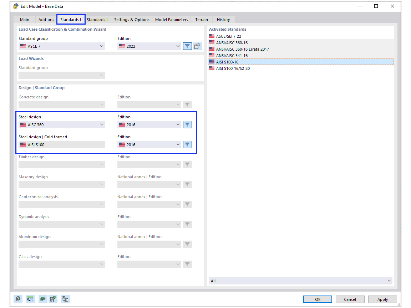Select ASCE/SEI 7-22 in Activated Standards
The width and height of the screenshot is (411, 308).
[x=301, y=36]
